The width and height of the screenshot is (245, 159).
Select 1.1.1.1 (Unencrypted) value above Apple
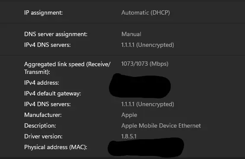tap(148, 104)
